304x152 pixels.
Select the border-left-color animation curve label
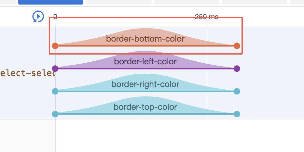click(x=145, y=61)
